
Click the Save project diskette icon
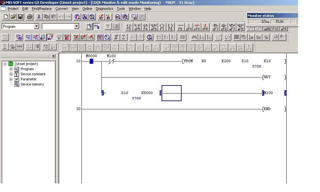tap(20, 17)
